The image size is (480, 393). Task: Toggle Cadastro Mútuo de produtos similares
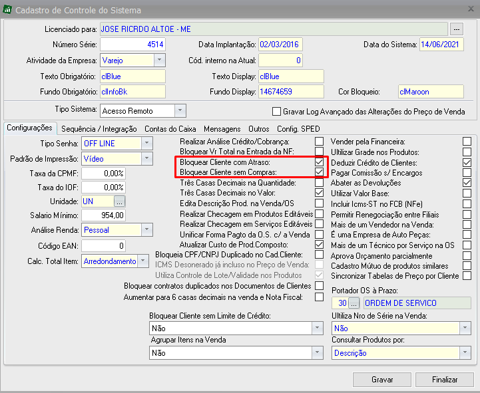467,266
